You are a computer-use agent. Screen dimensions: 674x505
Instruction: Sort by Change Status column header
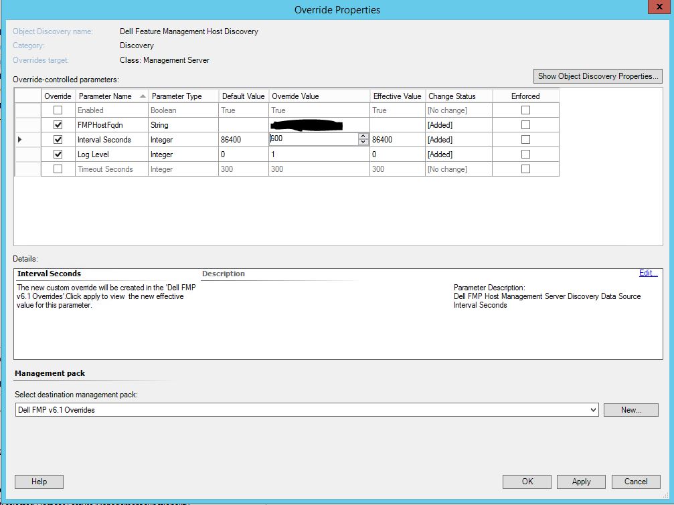[x=458, y=96]
